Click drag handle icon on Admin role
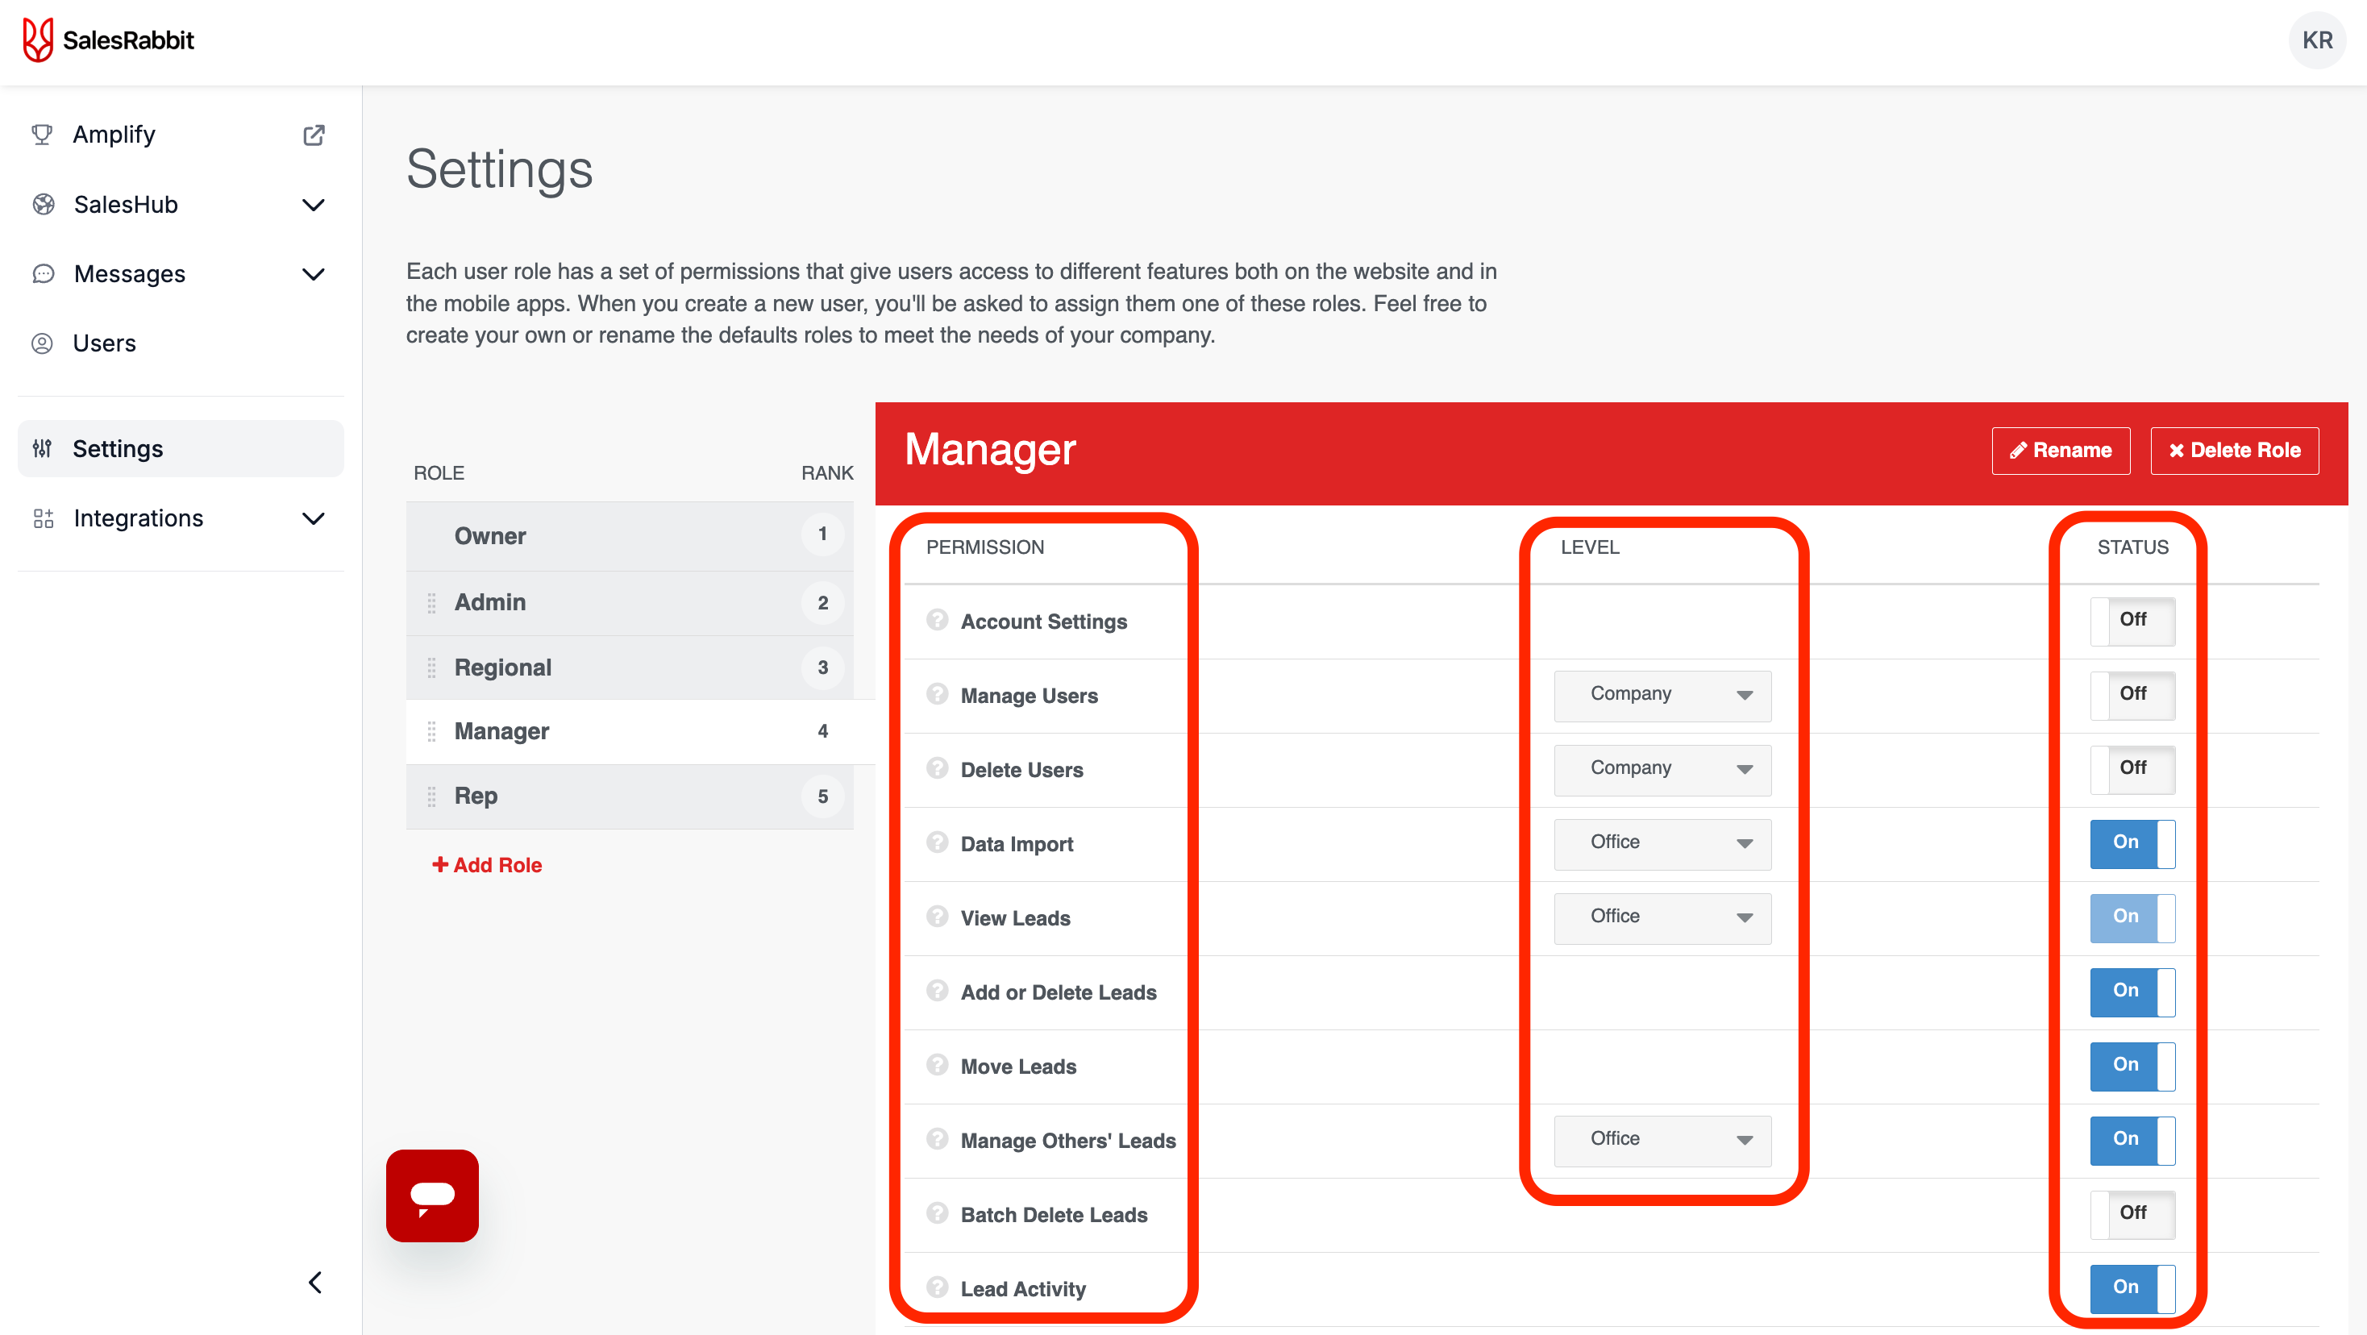This screenshot has height=1335, width=2367. (x=431, y=603)
